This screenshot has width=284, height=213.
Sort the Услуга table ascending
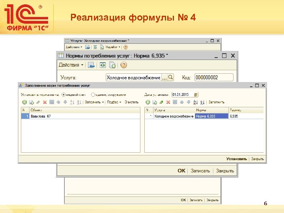[195, 102]
